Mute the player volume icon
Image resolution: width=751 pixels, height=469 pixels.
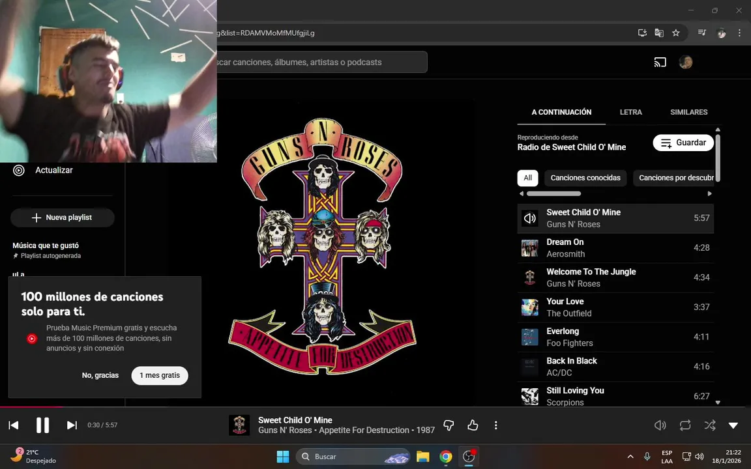[660, 425]
